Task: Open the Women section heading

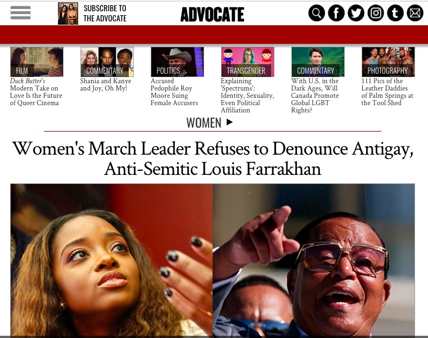Action: coord(204,123)
